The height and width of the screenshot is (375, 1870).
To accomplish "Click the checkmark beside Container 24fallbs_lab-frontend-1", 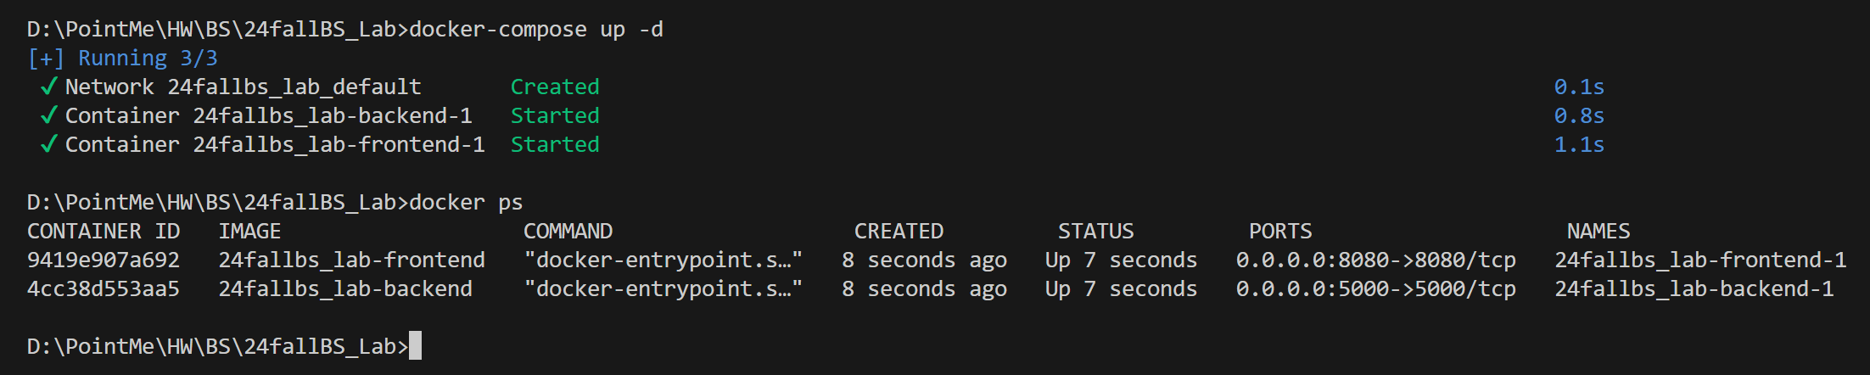I will 49,144.
